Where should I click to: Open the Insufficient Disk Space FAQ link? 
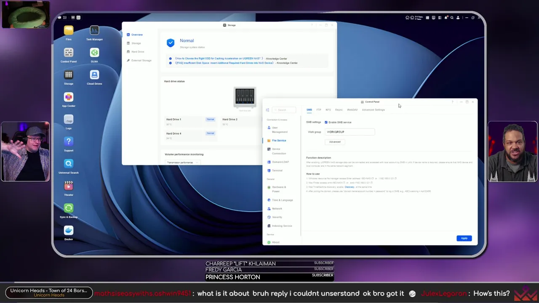pos(224,63)
